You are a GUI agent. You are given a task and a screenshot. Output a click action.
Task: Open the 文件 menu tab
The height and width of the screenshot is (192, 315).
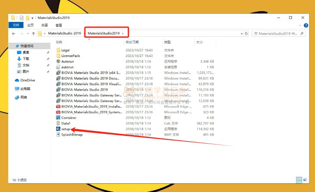tap(16, 25)
